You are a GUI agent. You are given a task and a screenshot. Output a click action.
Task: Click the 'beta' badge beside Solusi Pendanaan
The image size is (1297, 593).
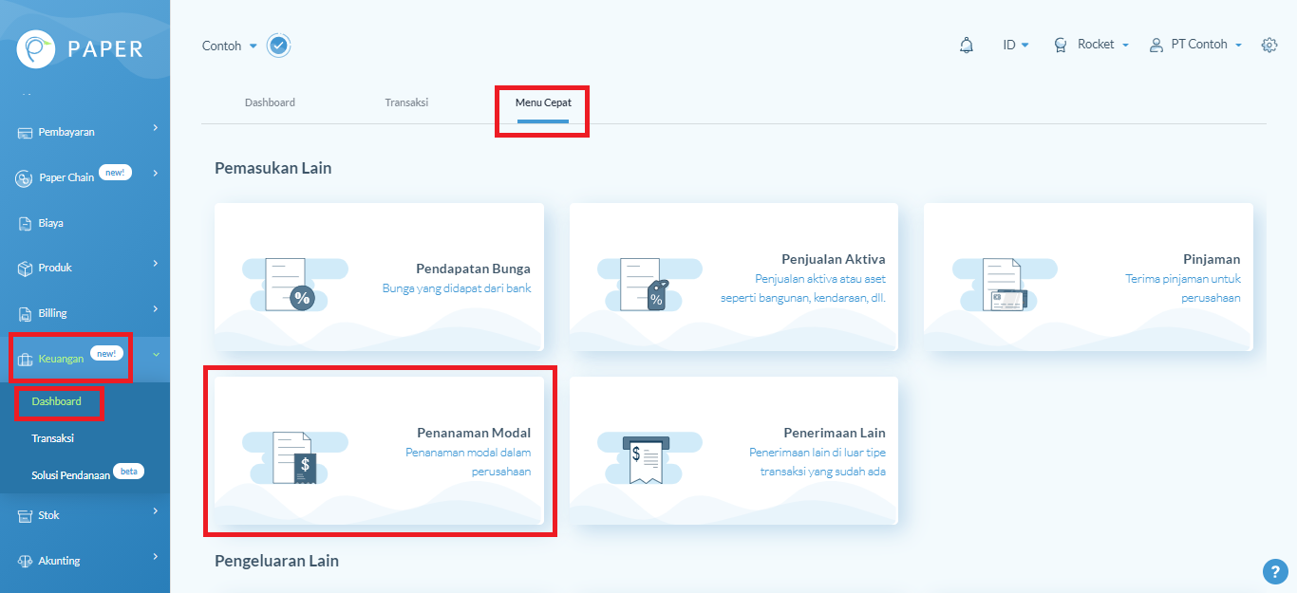click(x=128, y=470)
